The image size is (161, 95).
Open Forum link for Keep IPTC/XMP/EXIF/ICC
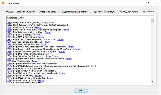pos(60,40)
